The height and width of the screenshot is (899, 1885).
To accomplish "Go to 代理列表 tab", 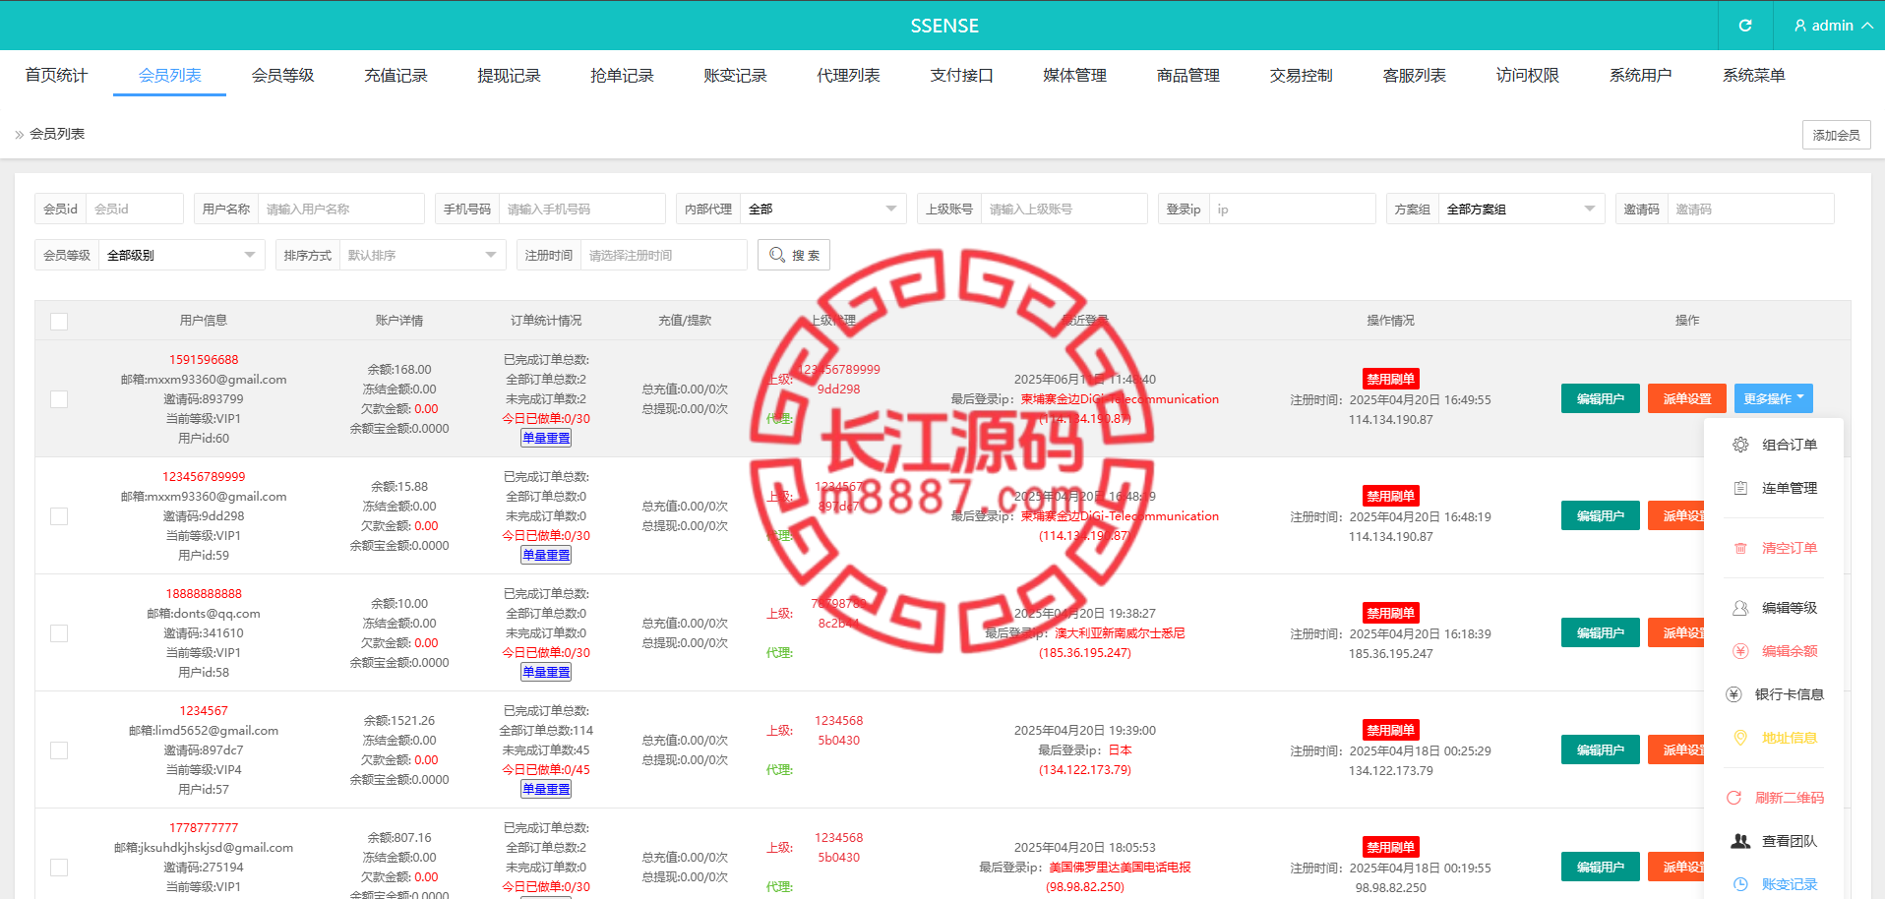I will click(848, 75).
